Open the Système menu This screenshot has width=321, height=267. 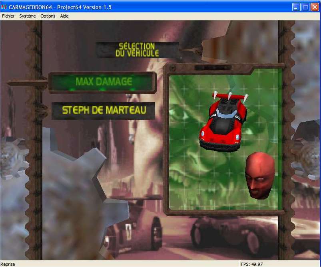(28, 16)
